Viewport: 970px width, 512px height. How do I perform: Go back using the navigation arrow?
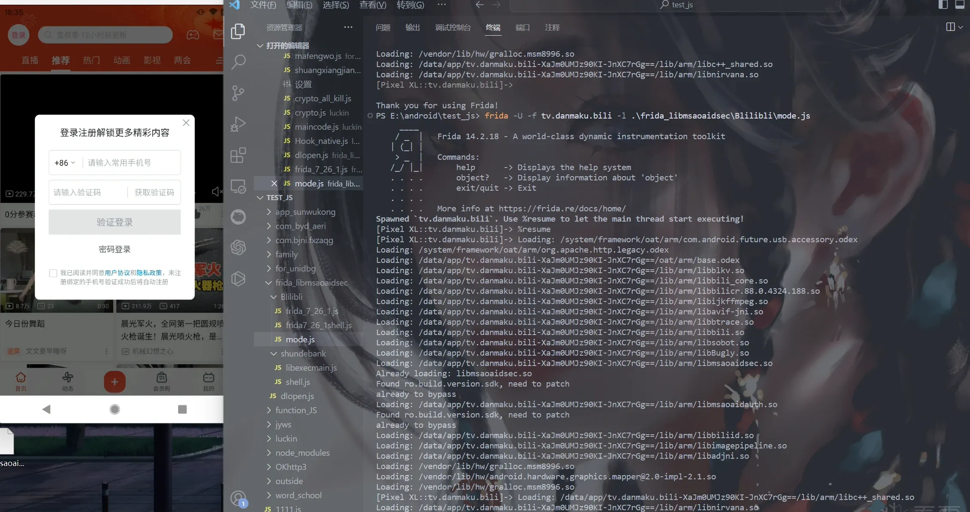click(480, 5)
